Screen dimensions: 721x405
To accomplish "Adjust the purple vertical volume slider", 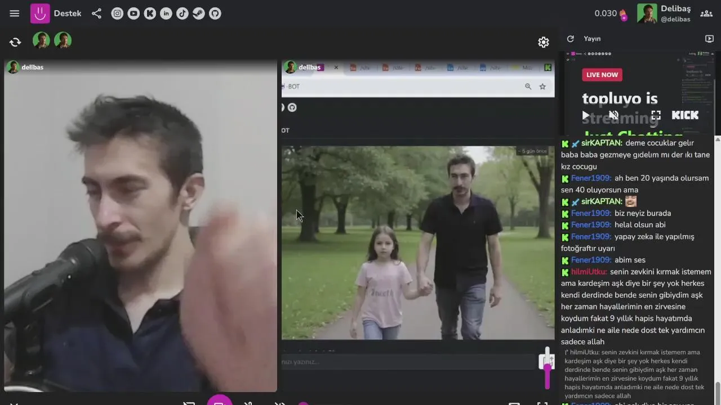I will [547, 369].
